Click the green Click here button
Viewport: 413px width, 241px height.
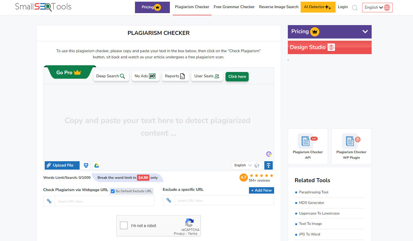point(237,76)
